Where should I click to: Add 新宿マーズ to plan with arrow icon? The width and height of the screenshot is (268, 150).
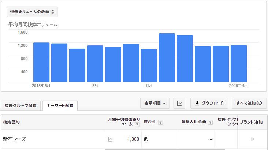click(x=252, y=139)
